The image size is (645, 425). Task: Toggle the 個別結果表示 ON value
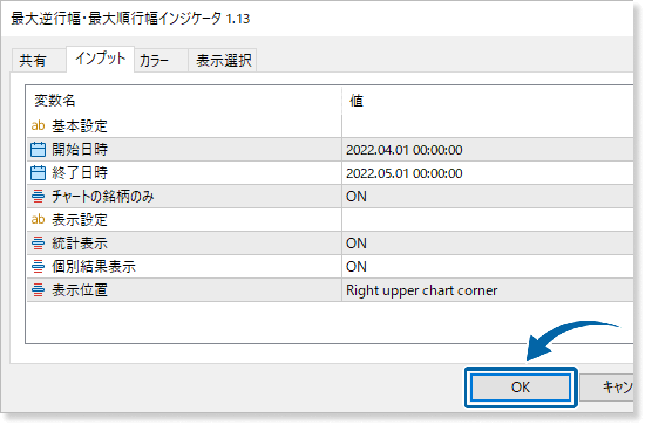pos(357,267)
